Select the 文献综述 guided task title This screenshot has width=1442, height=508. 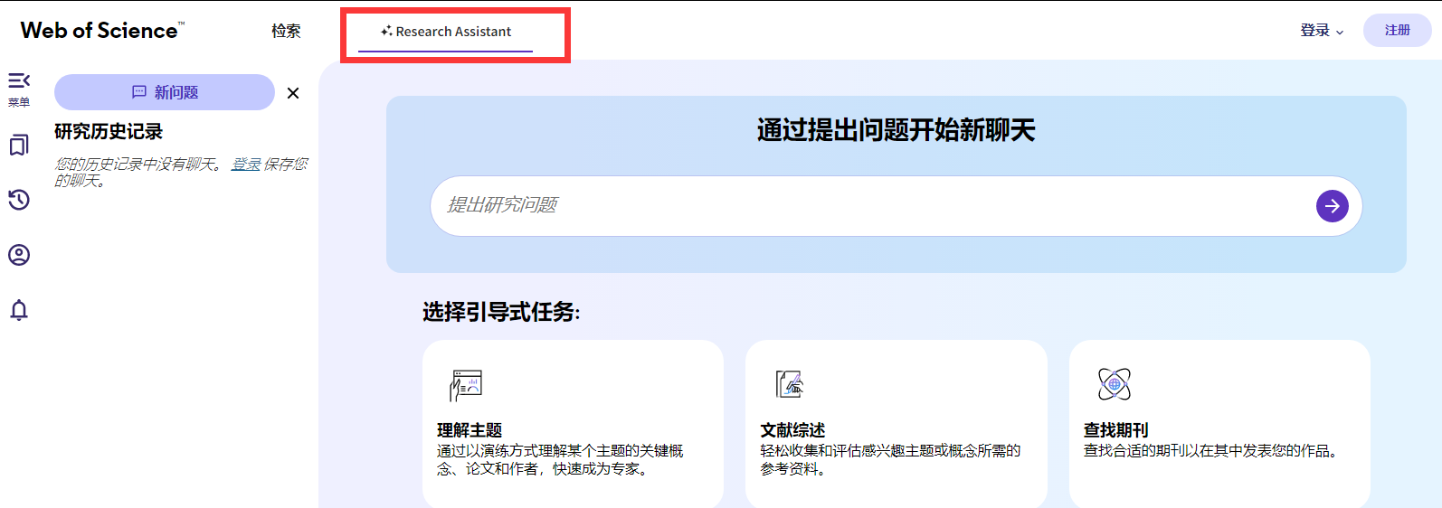(x=792, y=430)
